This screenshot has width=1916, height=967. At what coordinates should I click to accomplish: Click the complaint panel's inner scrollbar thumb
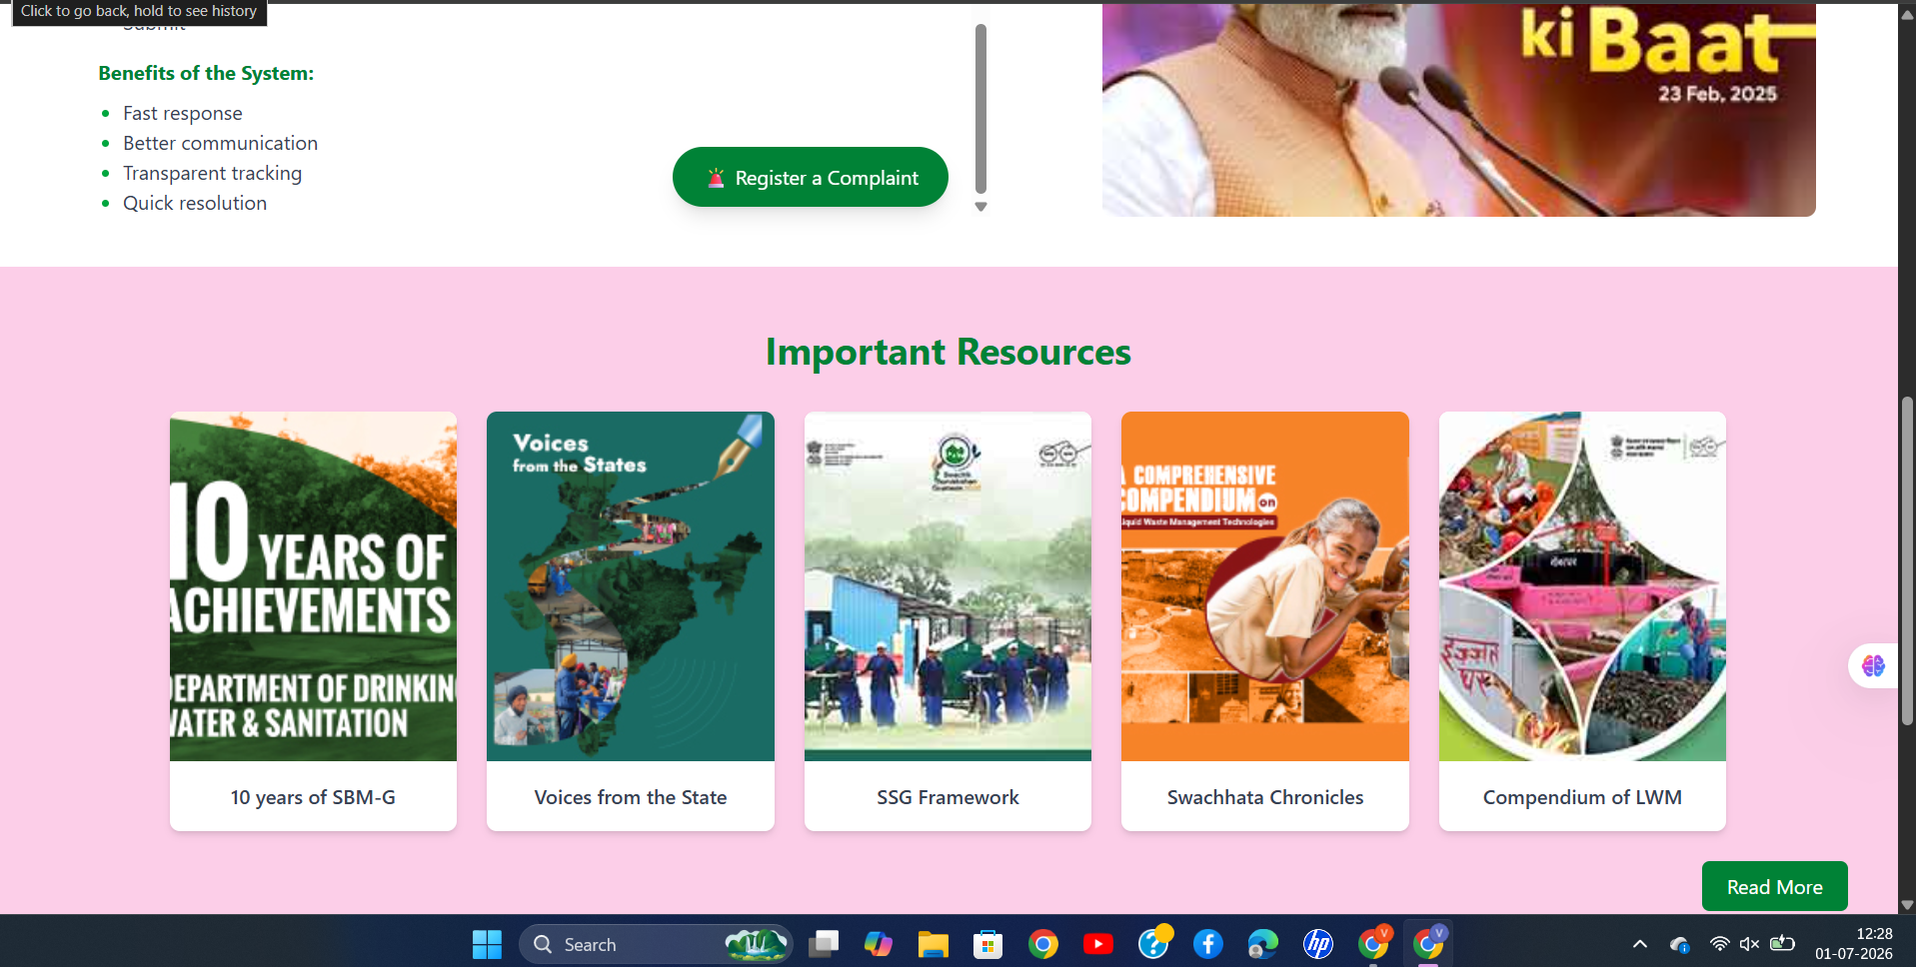tap(980, 108)
